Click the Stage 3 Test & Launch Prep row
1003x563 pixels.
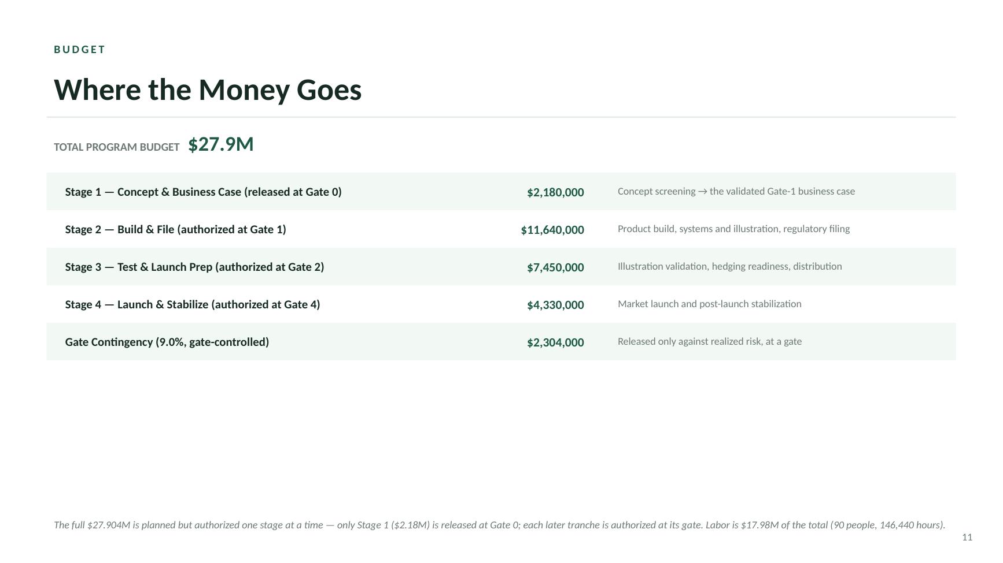tap(501, 267)
